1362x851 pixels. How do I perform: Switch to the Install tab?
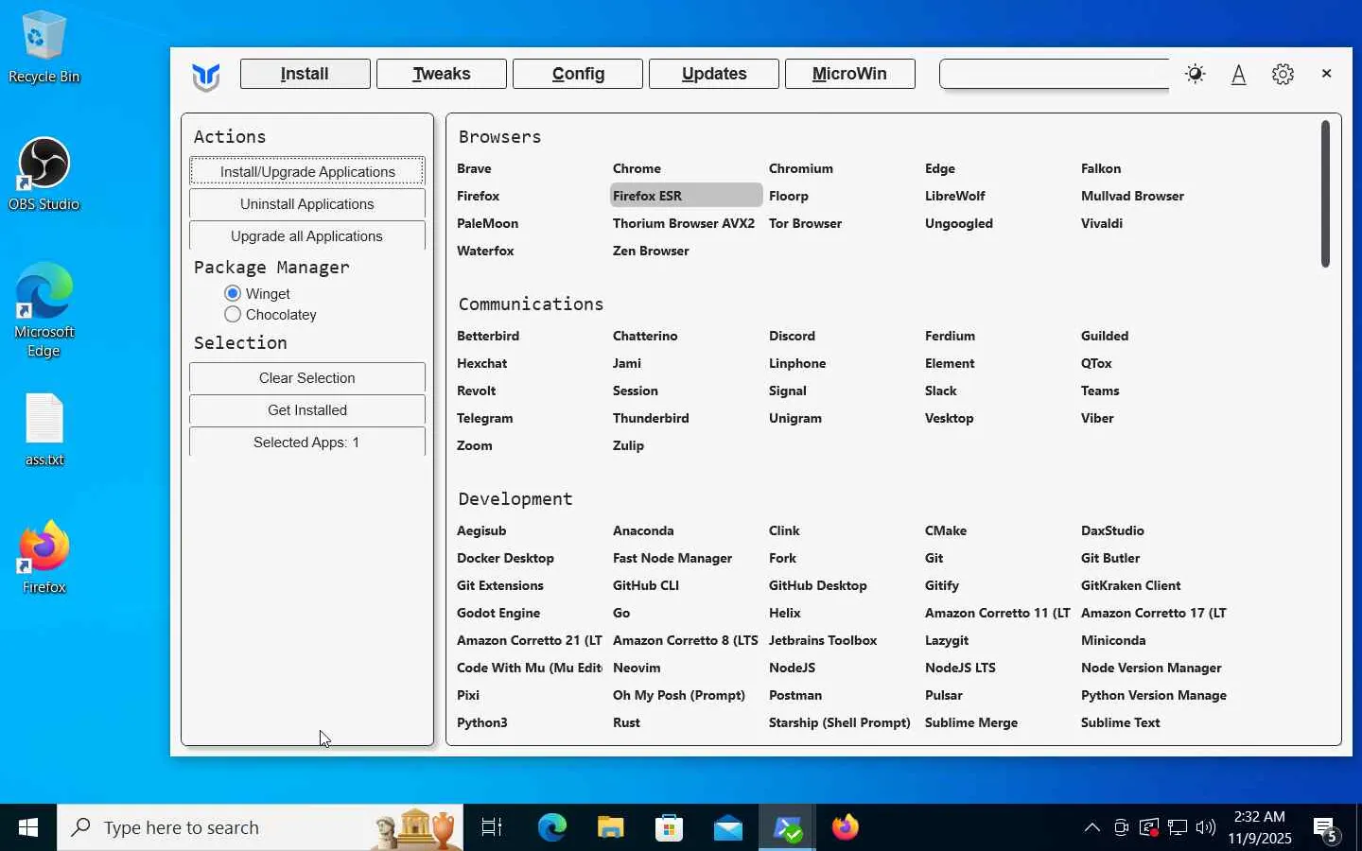305,74
